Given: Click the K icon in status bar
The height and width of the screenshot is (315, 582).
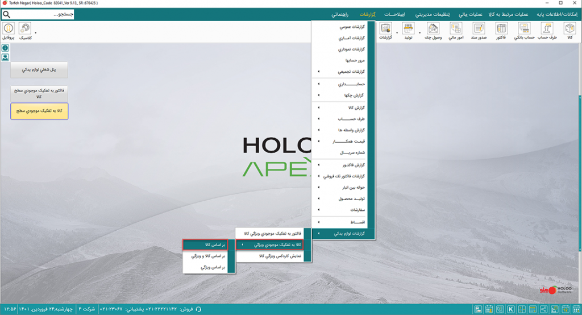Looking at the screenshot, I should point(511,309).
